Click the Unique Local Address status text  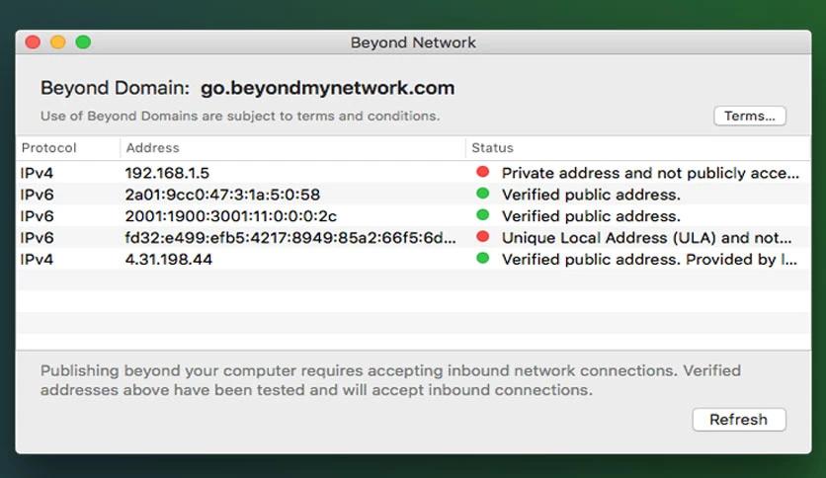[x=646, y=238]
